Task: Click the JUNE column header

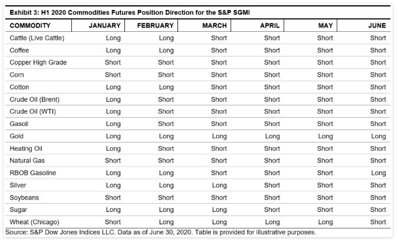Action: pos(376,25)
